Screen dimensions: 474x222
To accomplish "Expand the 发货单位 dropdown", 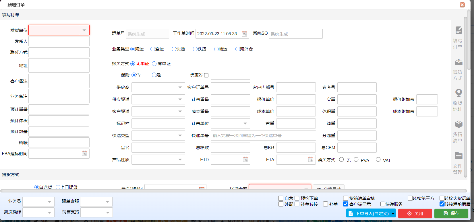I will (84, 30).
